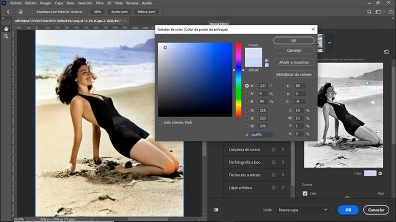Select the HSB brightness B radio button

pyautogui.click(x=247, y=101)
